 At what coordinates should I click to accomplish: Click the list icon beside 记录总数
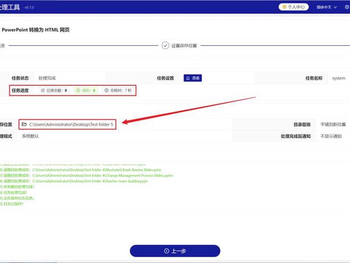42,90
